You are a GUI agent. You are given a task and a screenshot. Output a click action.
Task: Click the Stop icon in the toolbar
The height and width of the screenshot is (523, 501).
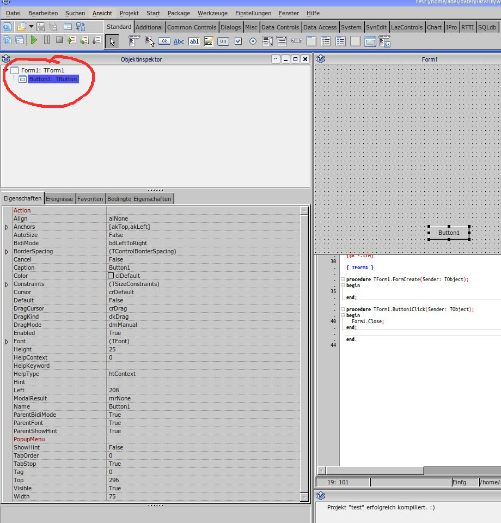pyautogui.click(x=59, y=40)
